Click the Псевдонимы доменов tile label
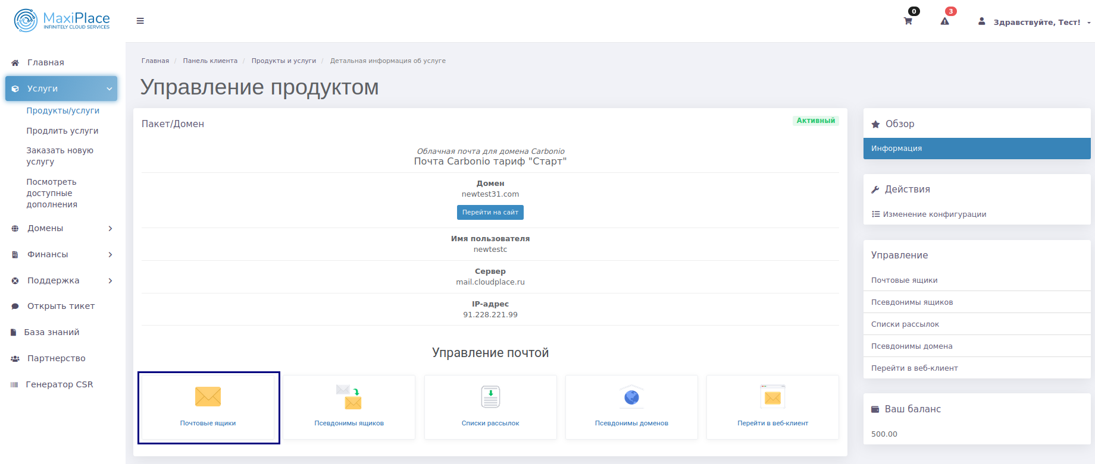Image resolution: width=1095 pixels, height=464 pixels. click(x=631, y=423)
